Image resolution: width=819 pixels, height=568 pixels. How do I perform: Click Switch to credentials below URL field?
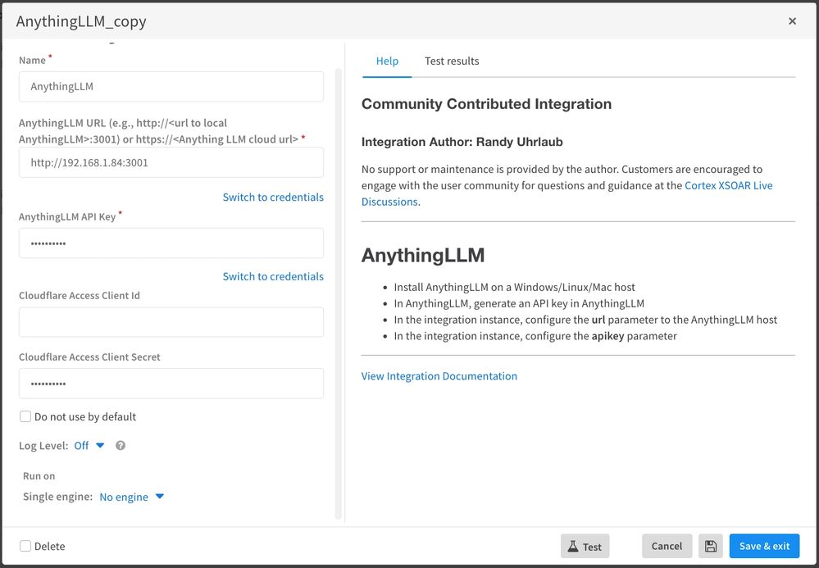[x=273, y=198]
